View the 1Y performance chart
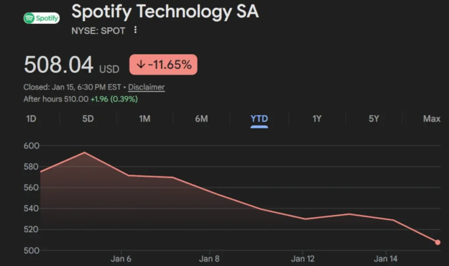Screen dimensions: 449x266 (x=317, y=119)
